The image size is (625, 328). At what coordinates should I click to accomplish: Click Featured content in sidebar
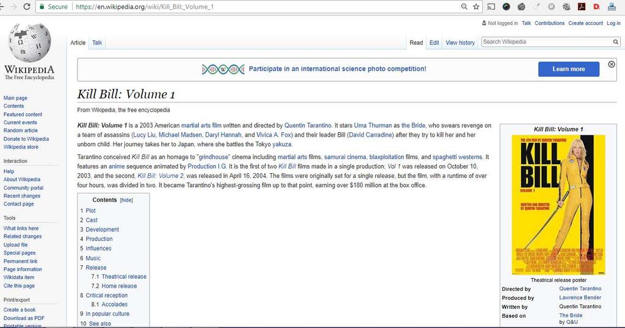click(x=23, y=114)
